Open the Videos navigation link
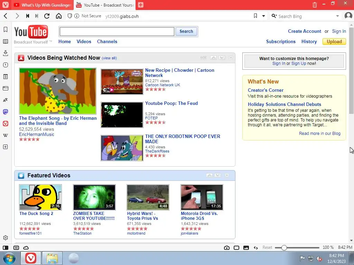Screen dimensions: 354x265 tap(84, 41)
